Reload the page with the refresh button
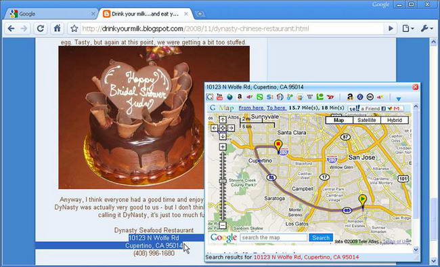440x267 pixels. (x=41, y=28)
